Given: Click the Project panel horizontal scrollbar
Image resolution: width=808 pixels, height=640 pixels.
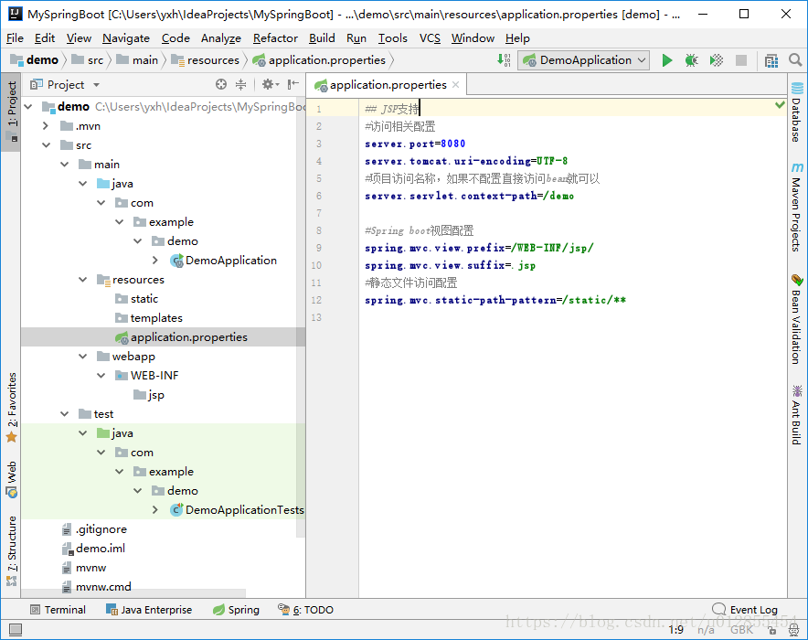Looking at the screenshot, I should [x=133, y=593].
